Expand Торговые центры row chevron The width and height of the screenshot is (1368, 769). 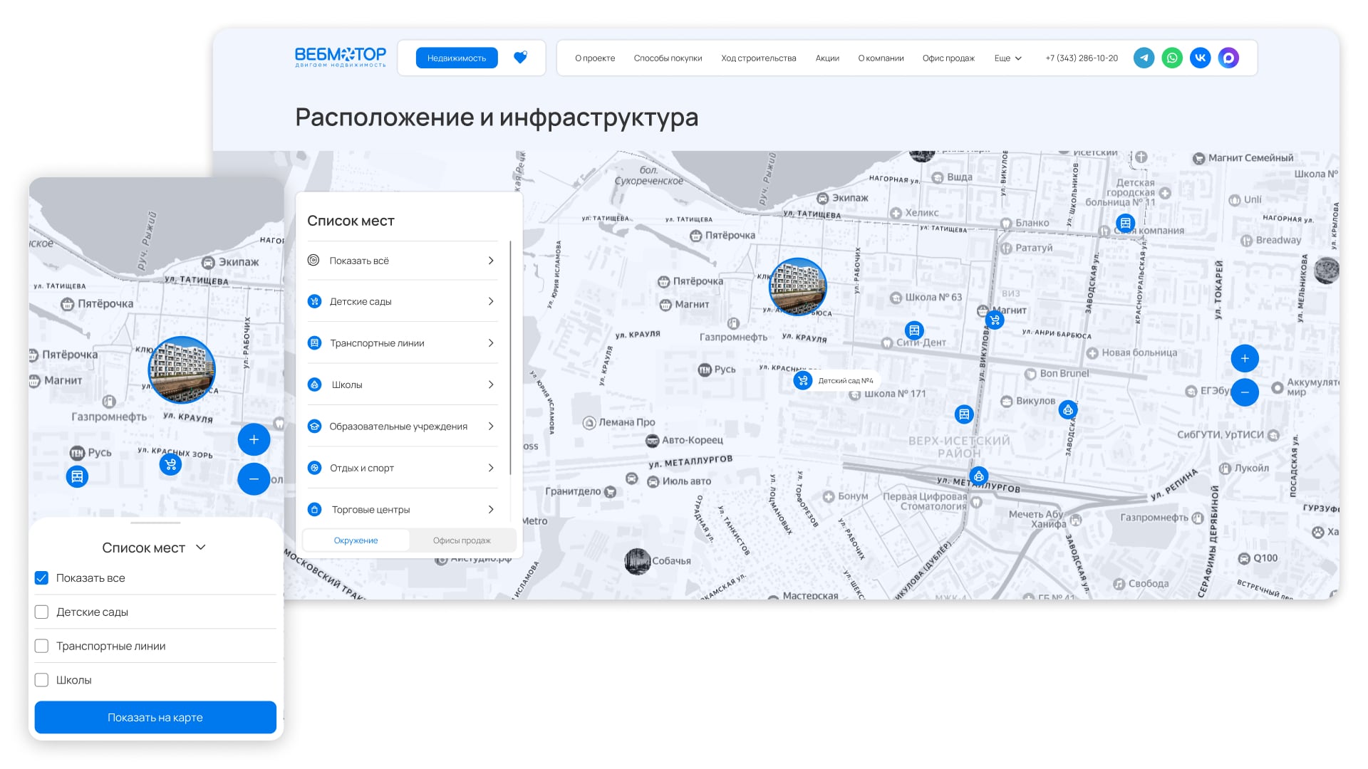(x=491, y=510)
